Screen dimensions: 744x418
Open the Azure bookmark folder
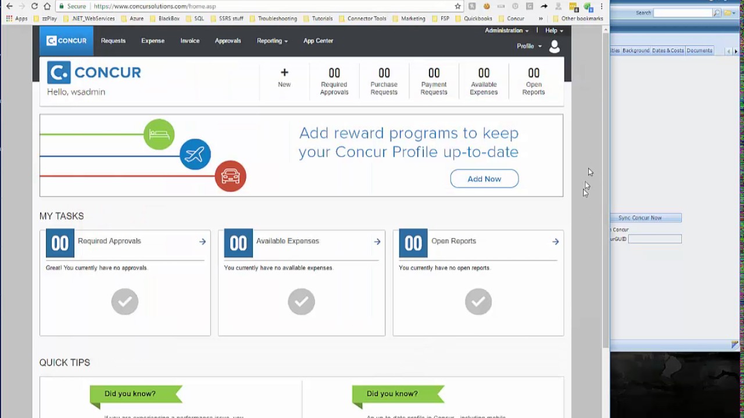pyautogui.click(x=132, y=19)
